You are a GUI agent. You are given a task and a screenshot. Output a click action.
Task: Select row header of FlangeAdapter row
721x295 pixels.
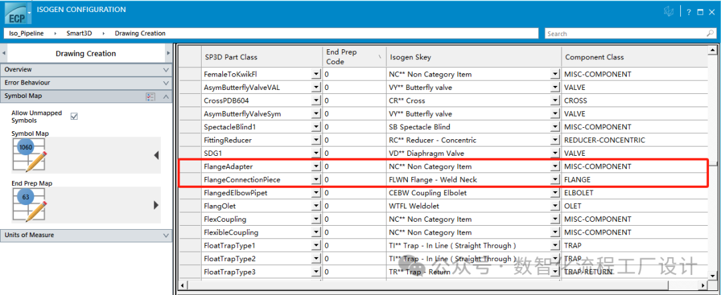(190, 166)
